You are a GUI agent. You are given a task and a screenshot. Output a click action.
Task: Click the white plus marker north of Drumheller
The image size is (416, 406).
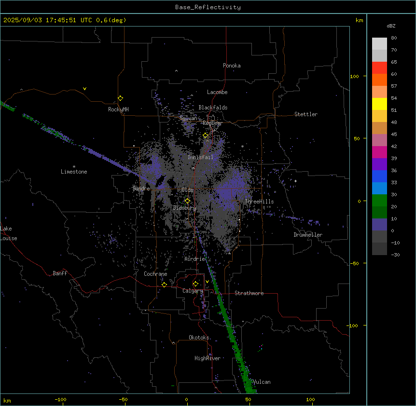[x=295, y=181]
